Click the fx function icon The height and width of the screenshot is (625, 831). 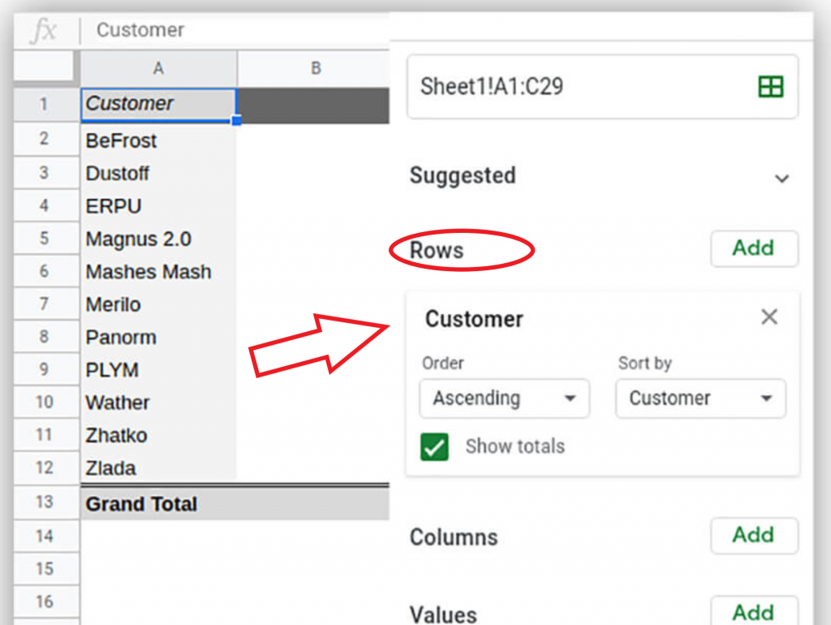click(x=43, y=31)
